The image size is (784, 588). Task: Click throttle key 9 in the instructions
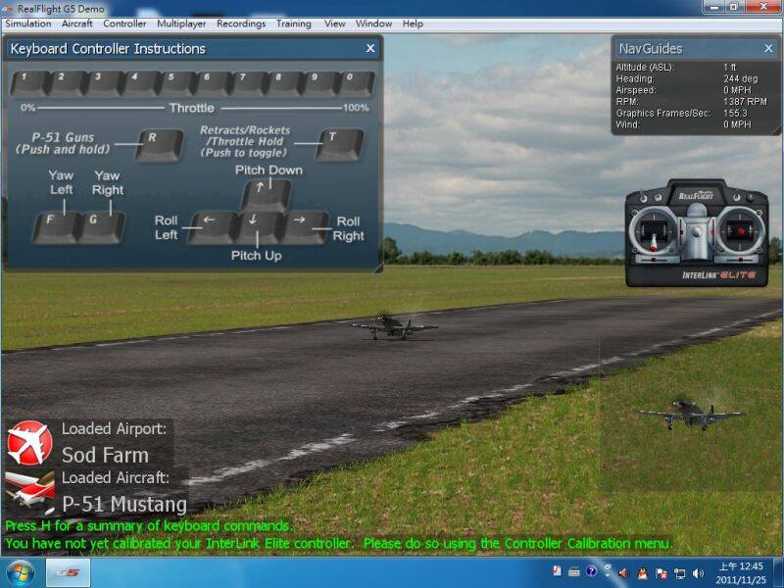[x=320, y=83]
